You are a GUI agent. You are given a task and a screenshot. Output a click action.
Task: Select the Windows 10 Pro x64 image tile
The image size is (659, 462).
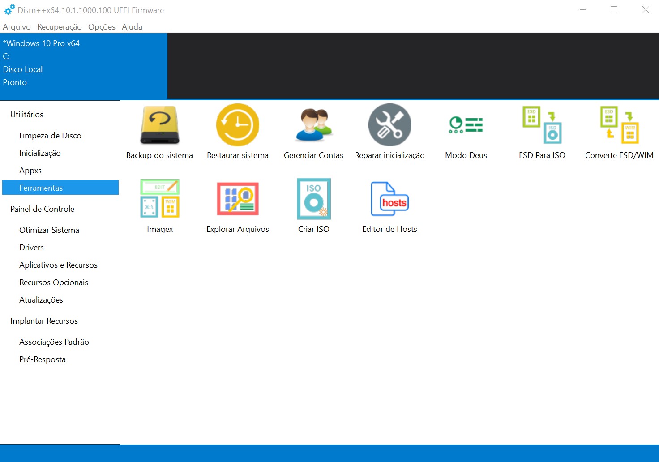(x=84, y=66)
